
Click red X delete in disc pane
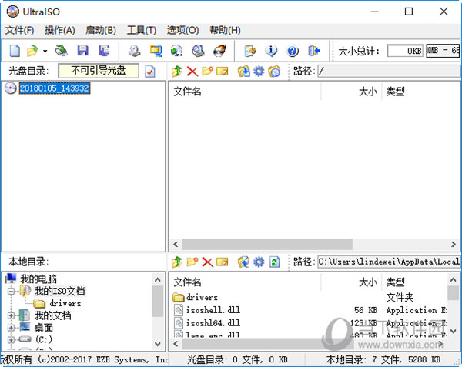coord(192,72)
